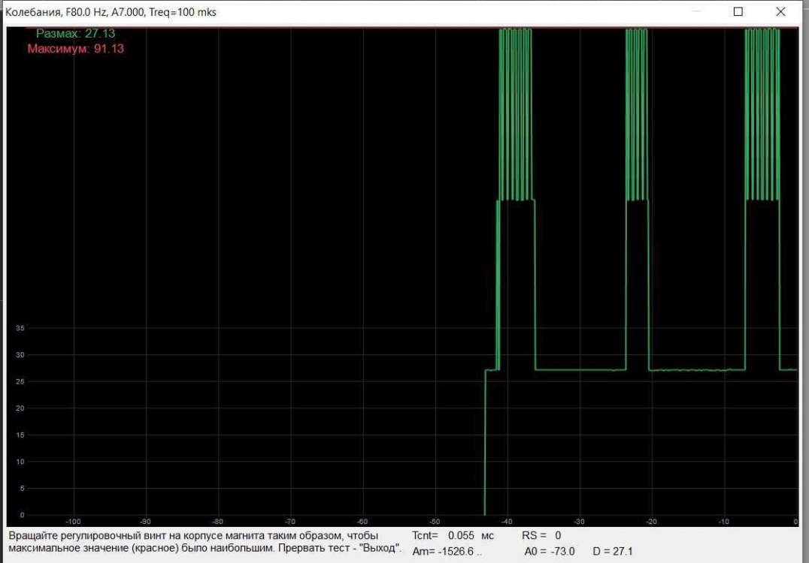
Task: Maximize the oscillation test window
Action: tap(738, 12)
